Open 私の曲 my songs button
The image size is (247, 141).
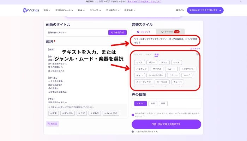click(x=53, y=124)
